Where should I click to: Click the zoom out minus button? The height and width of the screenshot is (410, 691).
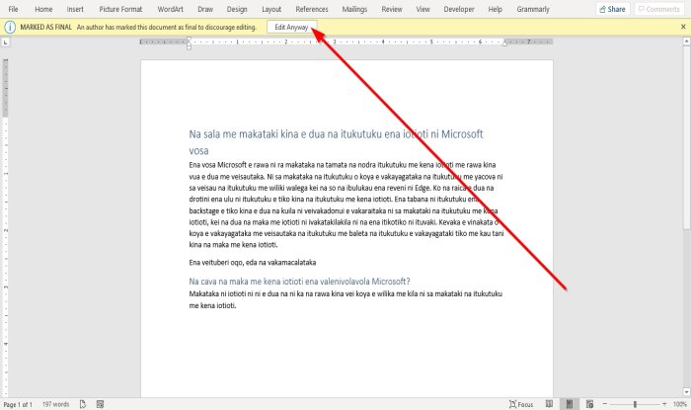click(x=605, y=404)
